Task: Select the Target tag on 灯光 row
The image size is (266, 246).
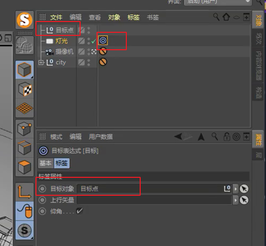Action: [103, 40]
